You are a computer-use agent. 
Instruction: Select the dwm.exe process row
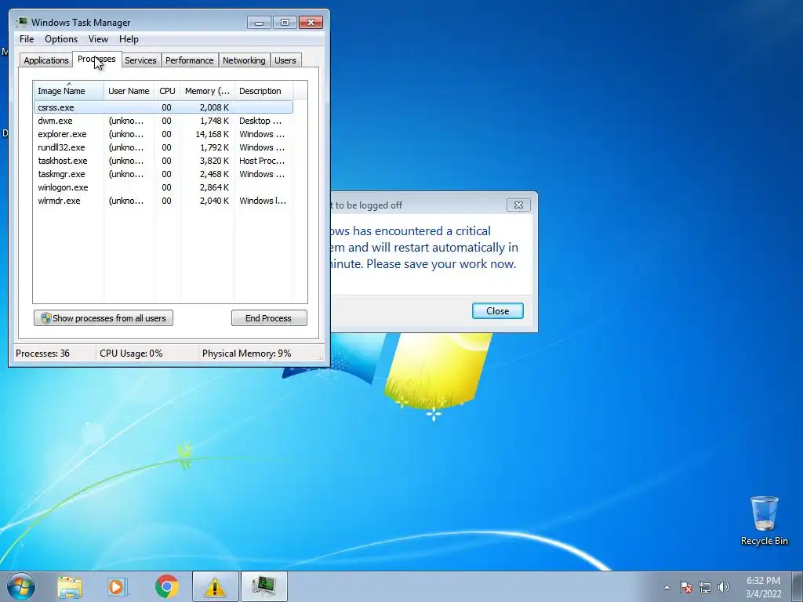pos(163,121)
